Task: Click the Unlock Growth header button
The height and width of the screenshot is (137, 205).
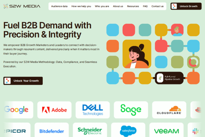Action: tap(186, 6)
